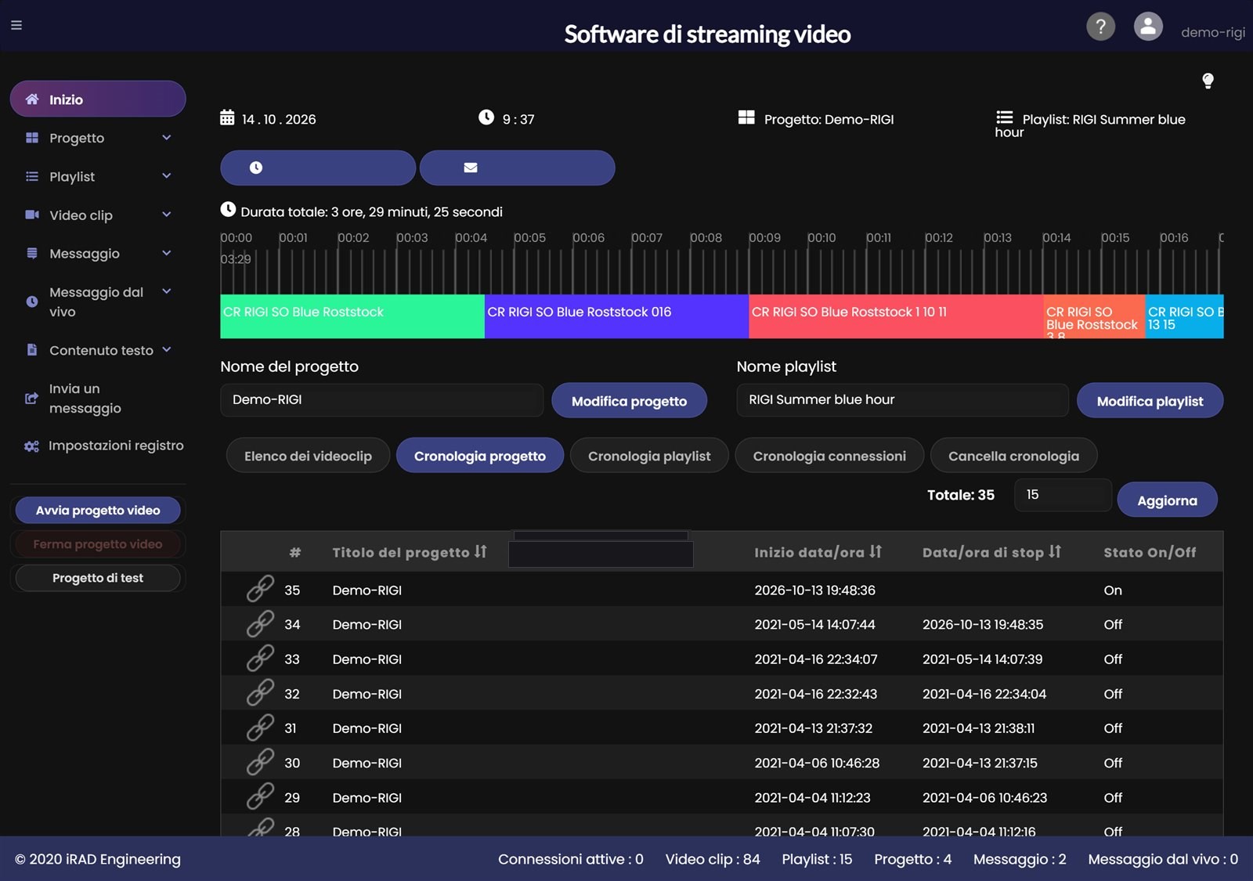Click chain link icon for row 33
Screen dimensions: 1253x881
260,658
